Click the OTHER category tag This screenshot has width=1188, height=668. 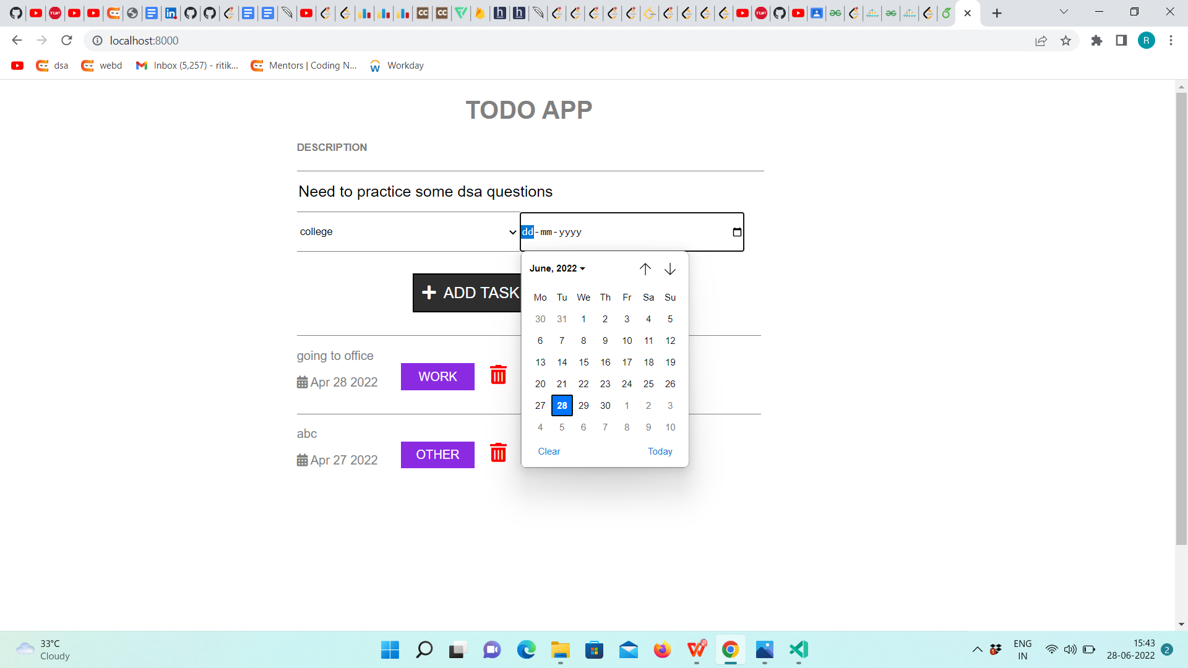coord(437,455)
